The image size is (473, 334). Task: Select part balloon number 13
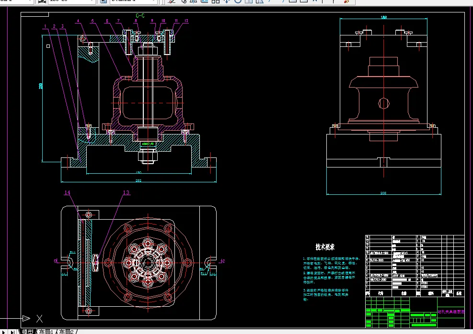pyautogui.click(x=126, y=192)
